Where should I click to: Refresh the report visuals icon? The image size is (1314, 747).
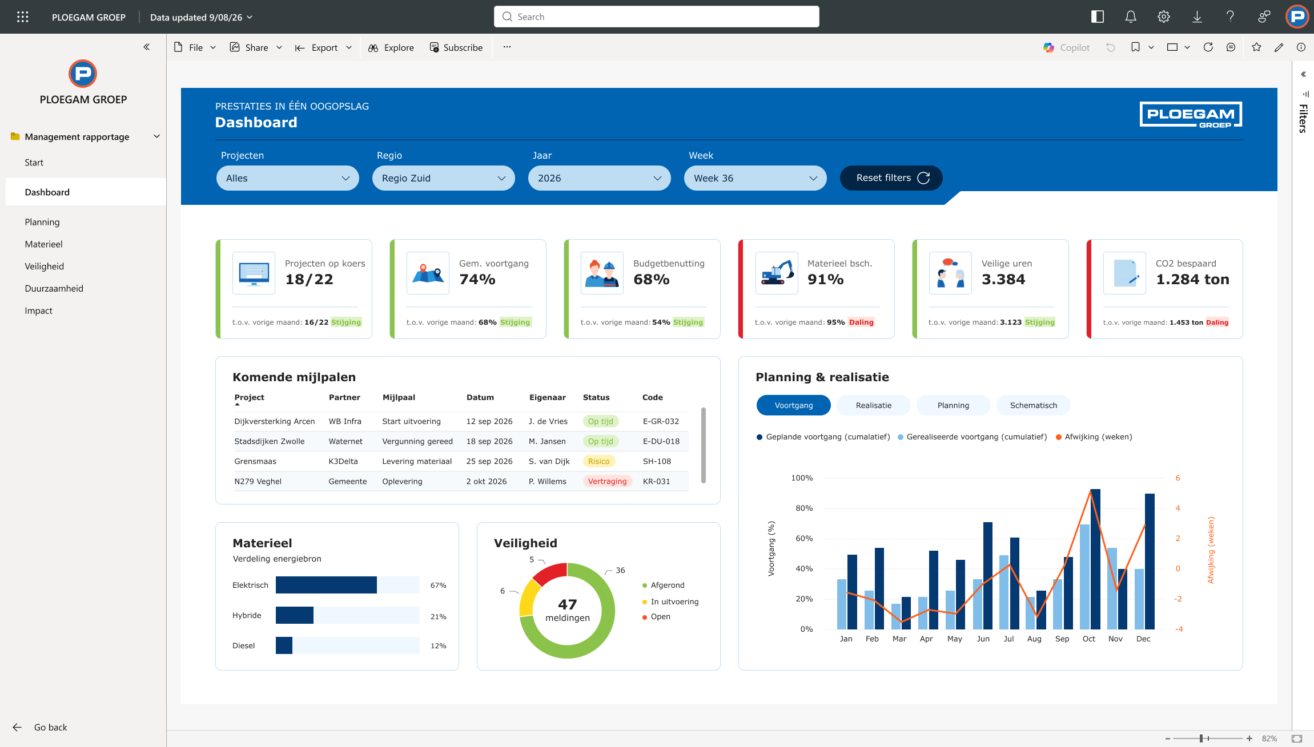(x=1208, y=47)
